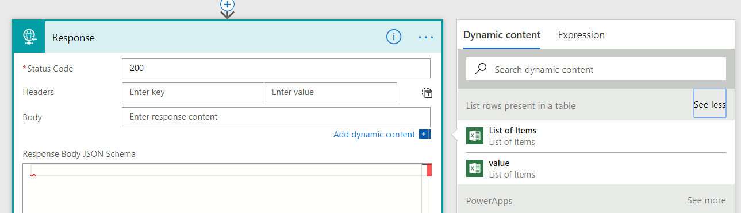Select the Dynamic content tab
Image resolution: width=741 pixels, height=213 pixels.
(502, 35)
